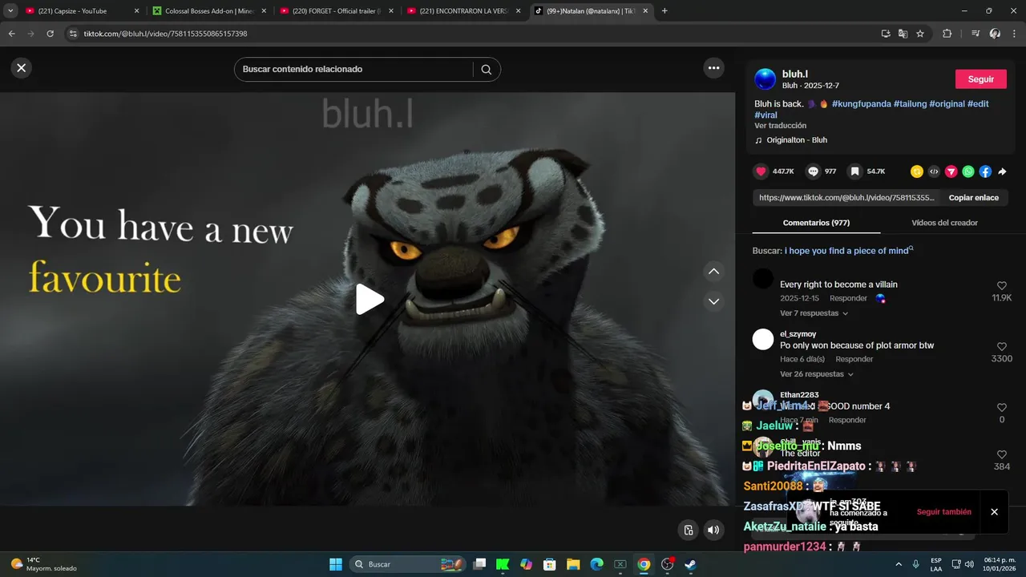Switch to the Capsize - YouTube tab

tap(81, 11)
